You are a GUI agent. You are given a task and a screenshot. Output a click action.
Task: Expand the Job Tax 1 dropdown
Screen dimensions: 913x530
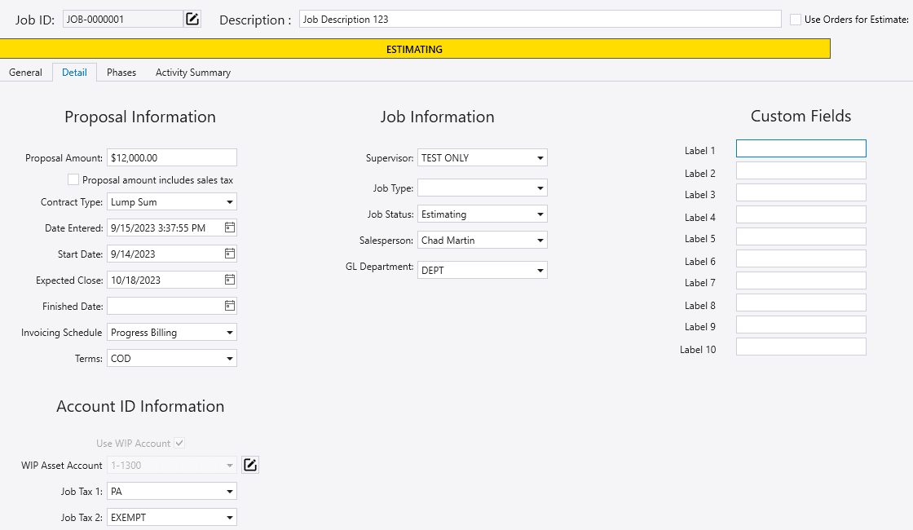(229, 492)
